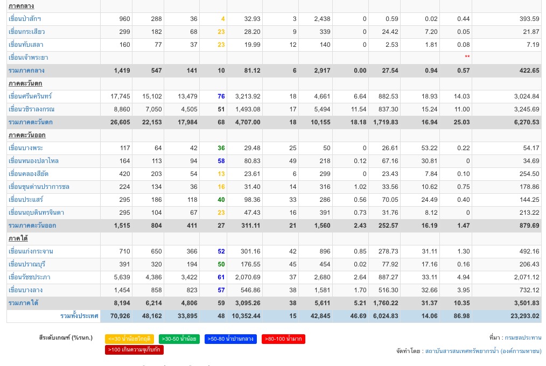
Task: Open the เขื่อนทับเสลา dam link
Action: pyautogui.click(x=26, y=45)
